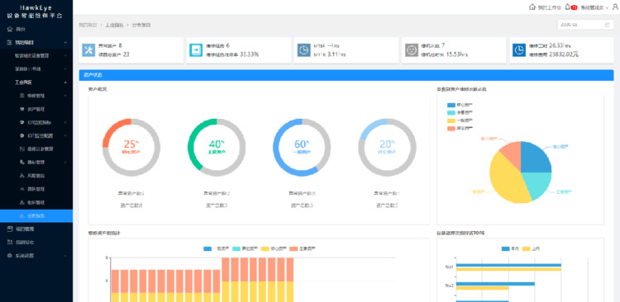Image resolution: width=620 pixels, height=302 pixels.
Task: Open the calendar icon in date field
Action: (x=607, y=25)
